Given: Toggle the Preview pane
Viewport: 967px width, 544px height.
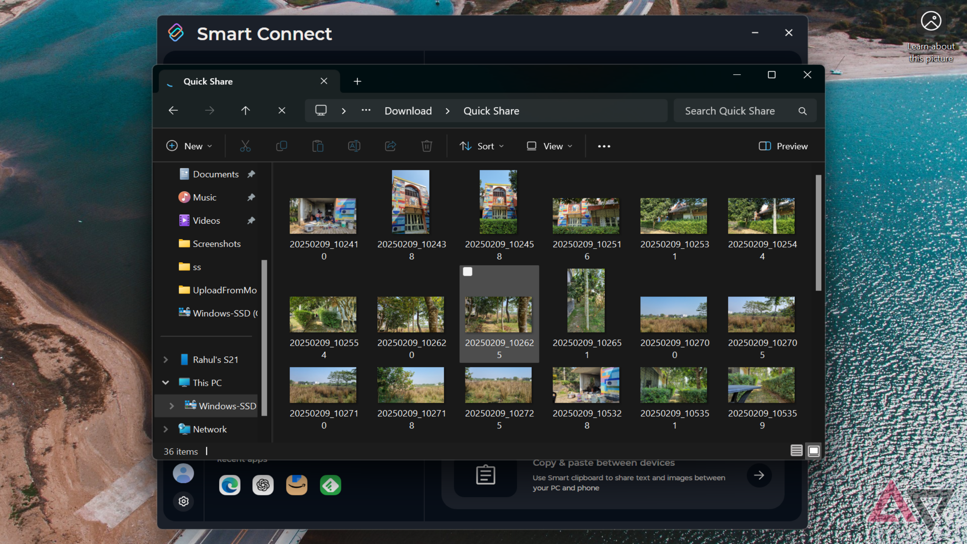Looking at the screenshot, I should pos(783,146).
